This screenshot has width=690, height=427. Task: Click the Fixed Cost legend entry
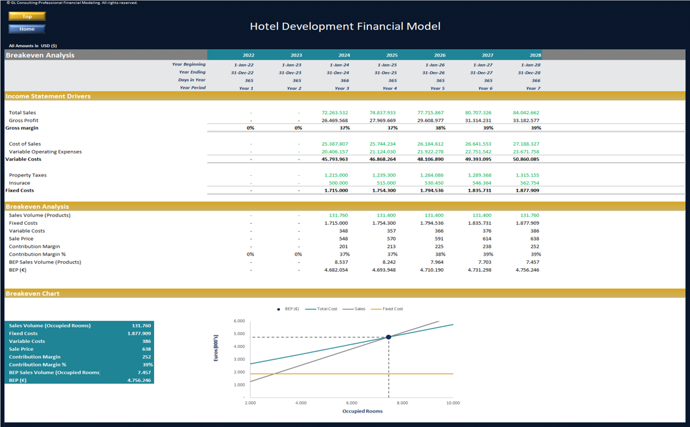(387, 309)
